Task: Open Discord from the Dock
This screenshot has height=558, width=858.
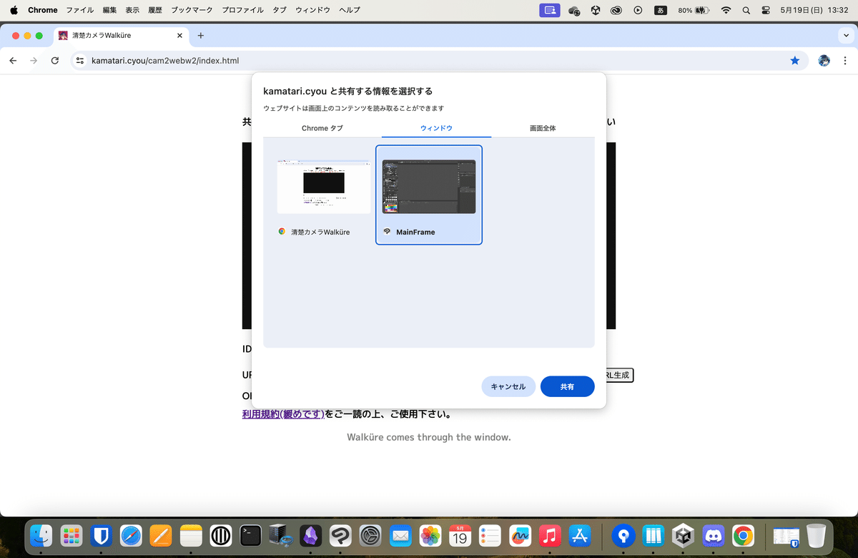Action: 714,535
